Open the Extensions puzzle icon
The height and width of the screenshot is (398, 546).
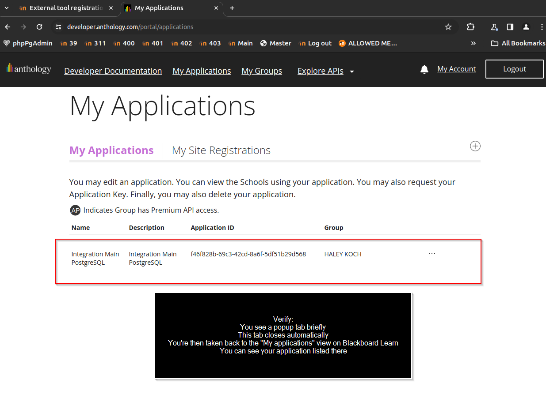click(471, 27)
